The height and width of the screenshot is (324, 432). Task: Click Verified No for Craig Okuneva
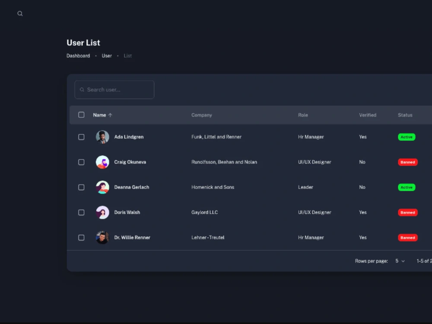click(362, 162)
